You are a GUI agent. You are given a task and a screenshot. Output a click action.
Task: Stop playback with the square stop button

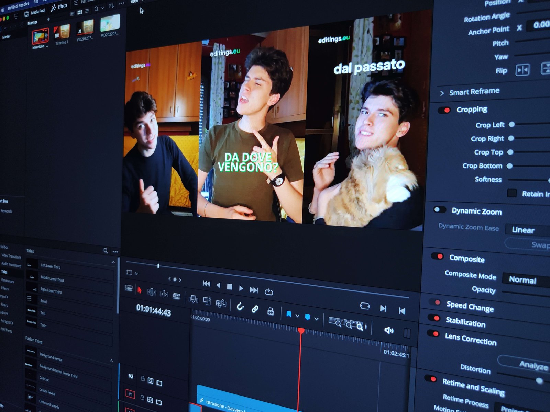coord(230,286)
